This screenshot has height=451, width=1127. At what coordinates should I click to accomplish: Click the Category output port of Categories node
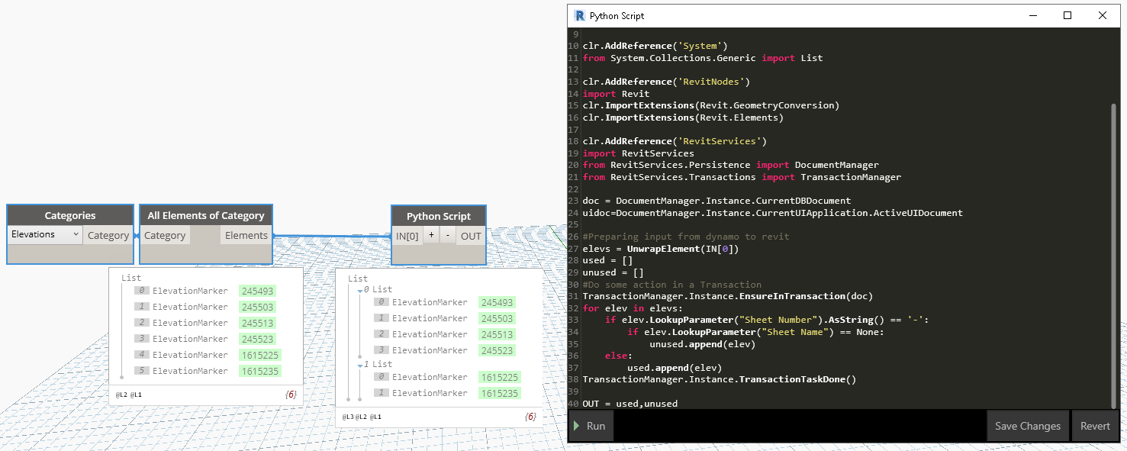click(x=108, y=235)
